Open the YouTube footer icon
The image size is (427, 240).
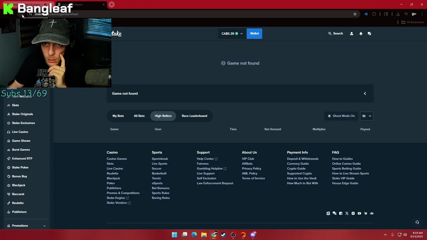pos(359,213)
